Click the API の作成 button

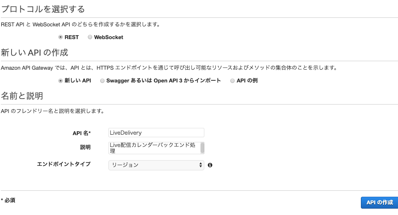[380, 203]
